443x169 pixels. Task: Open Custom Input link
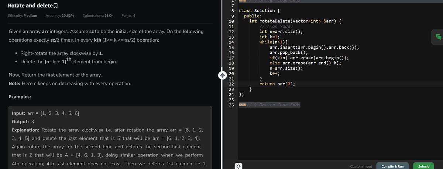click(361, 166)
